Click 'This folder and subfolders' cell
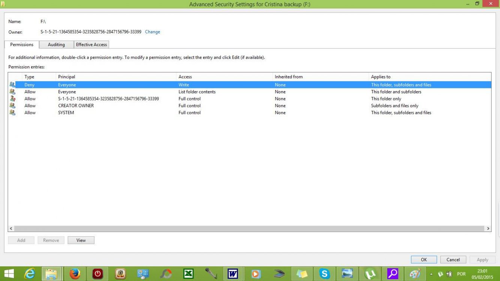Image resolution: width=500 pixels, height=281 pixels. click(396, 92)
